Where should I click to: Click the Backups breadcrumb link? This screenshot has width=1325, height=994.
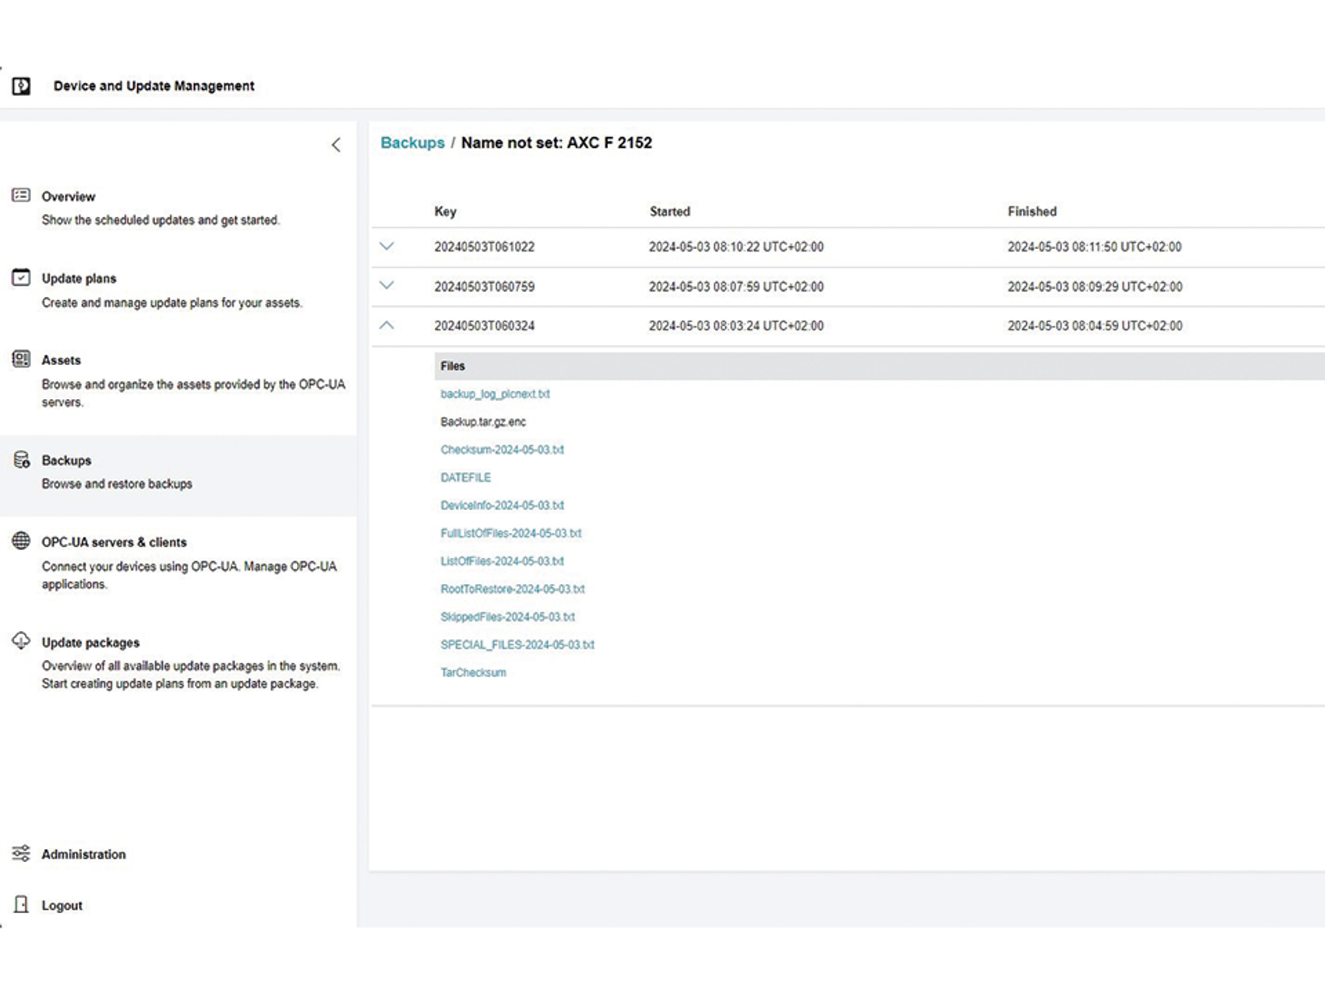[x=413, y=143]
